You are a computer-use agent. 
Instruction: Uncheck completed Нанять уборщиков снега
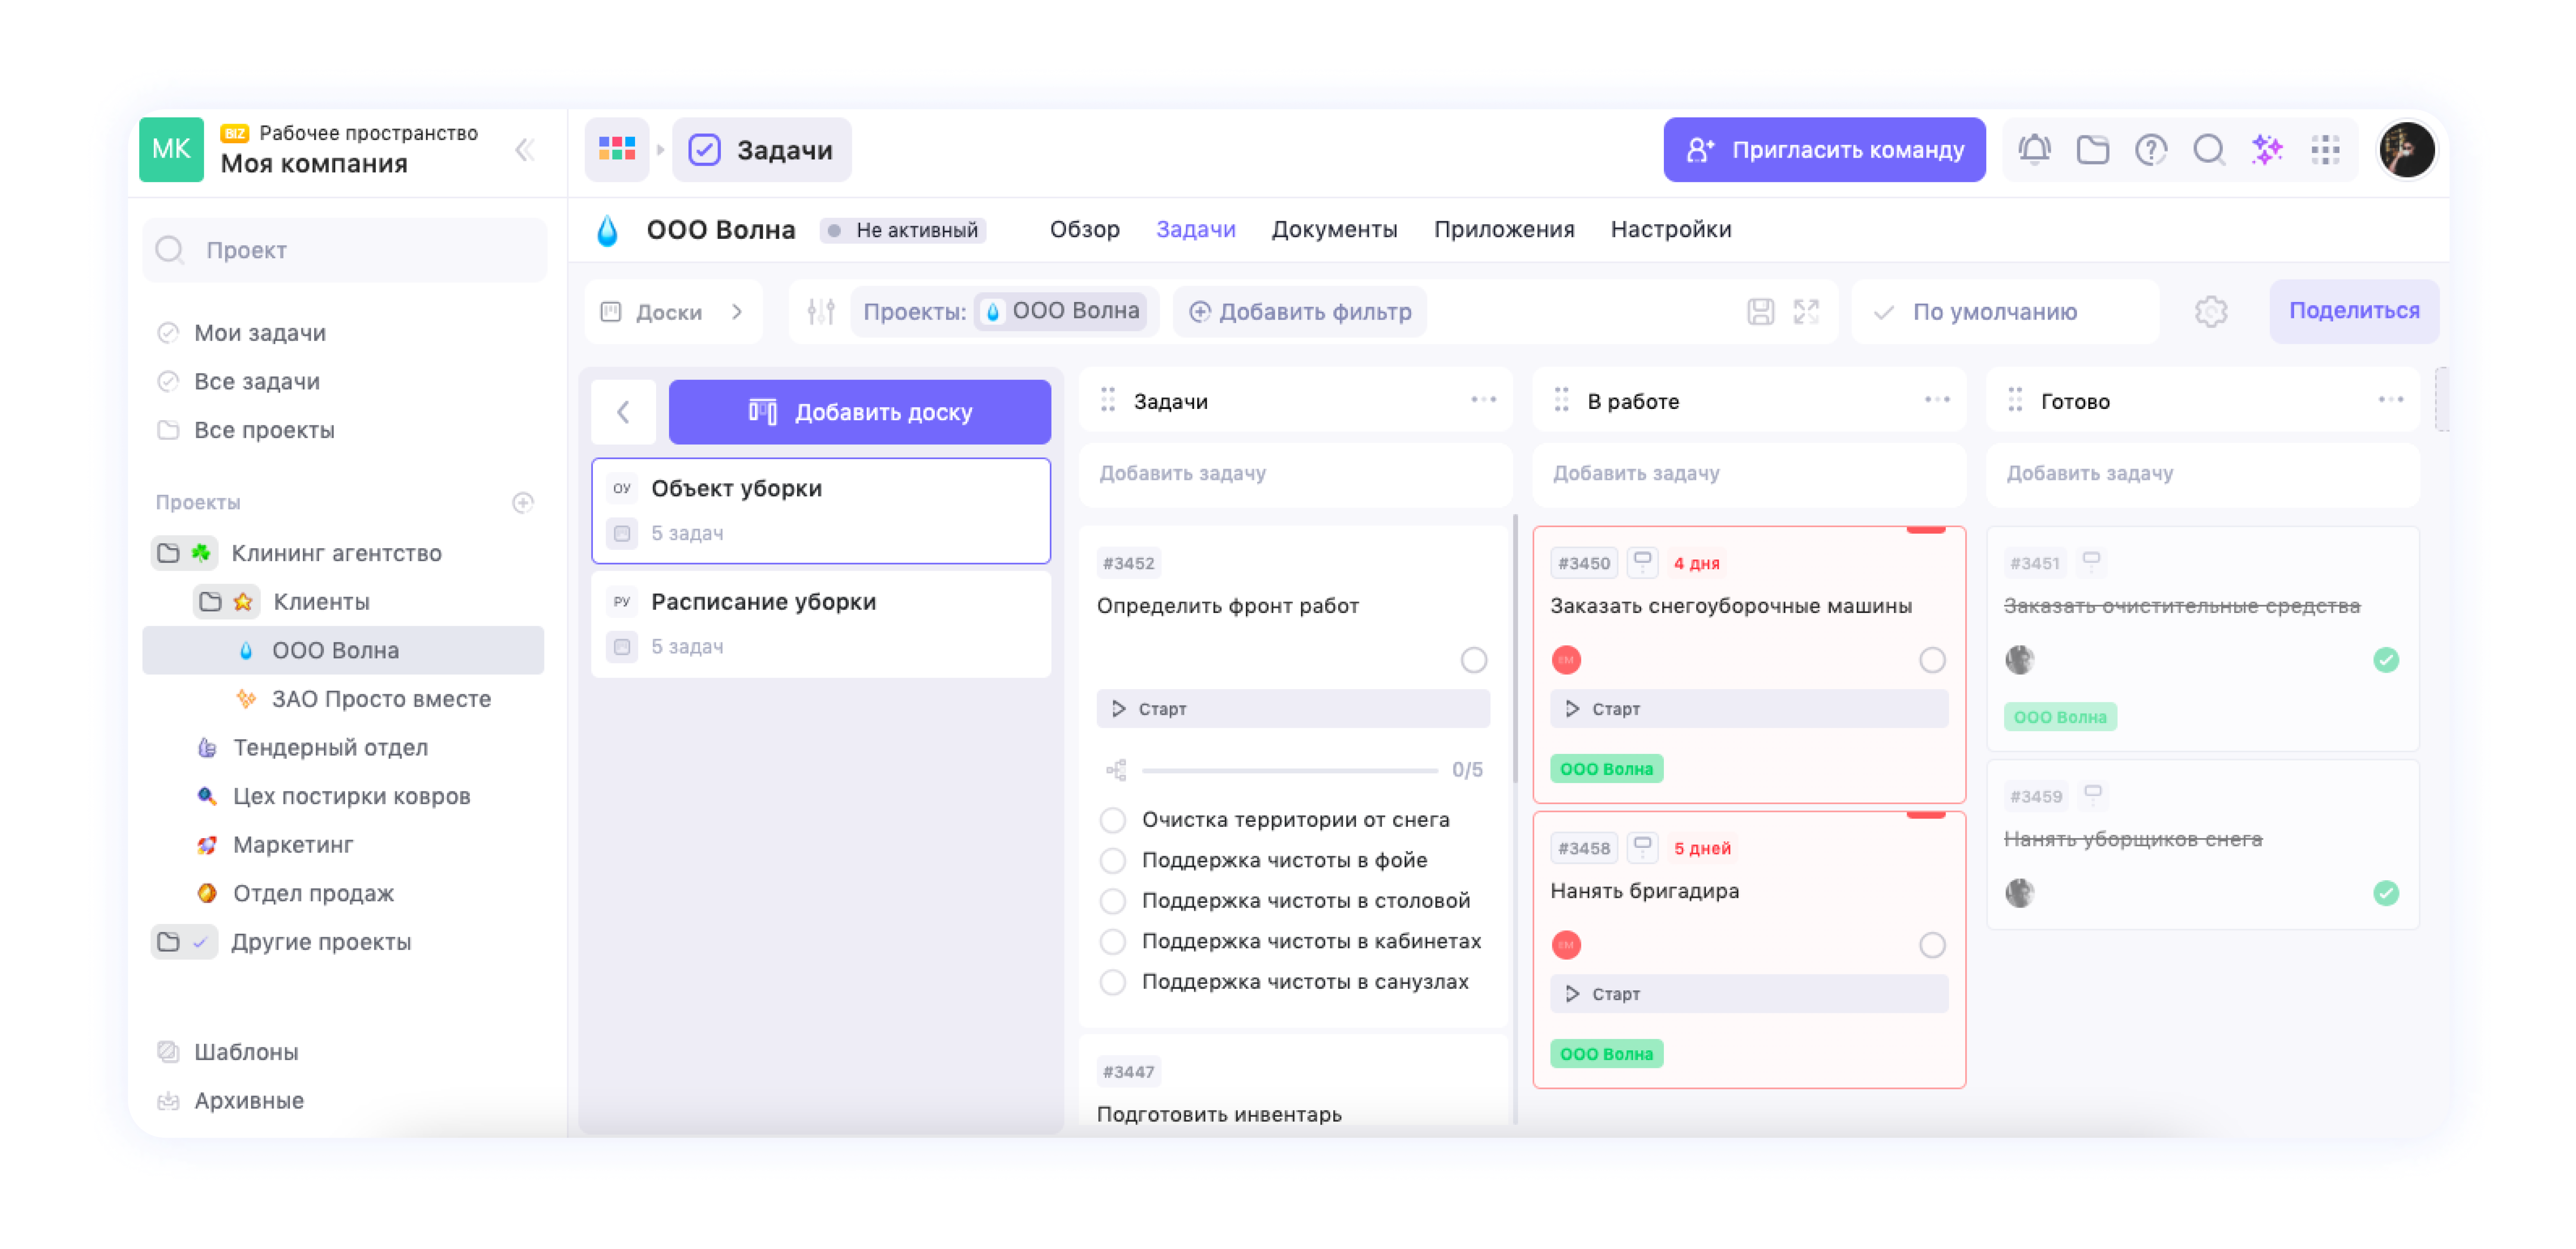pyautogui.click(x=2386, y=893)
